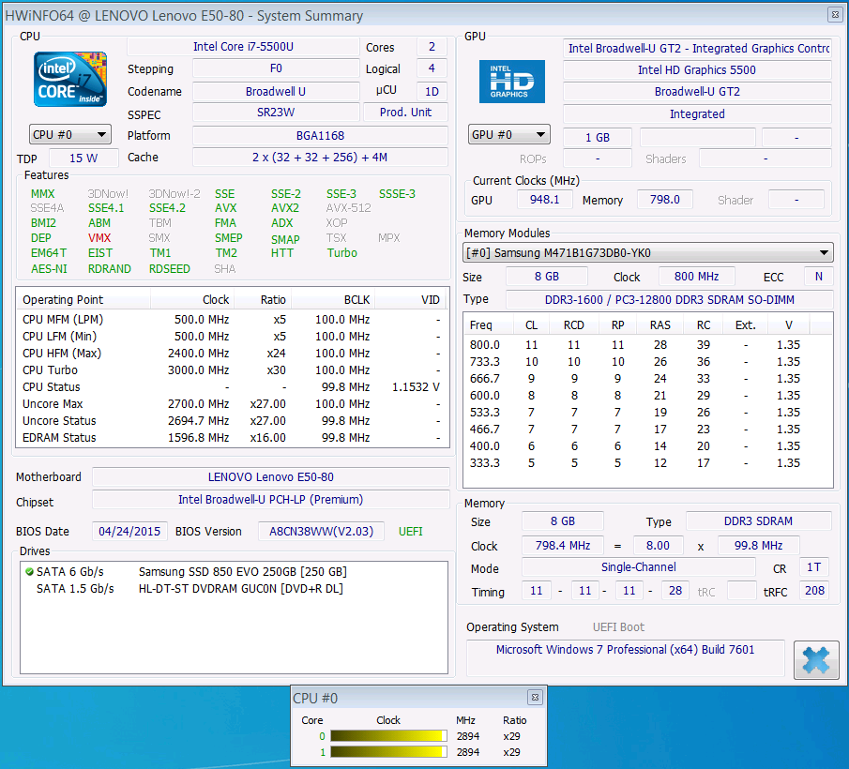Close the CPU #0 clock popup window
Screen dimensions: 849x769
coord(535,697)
